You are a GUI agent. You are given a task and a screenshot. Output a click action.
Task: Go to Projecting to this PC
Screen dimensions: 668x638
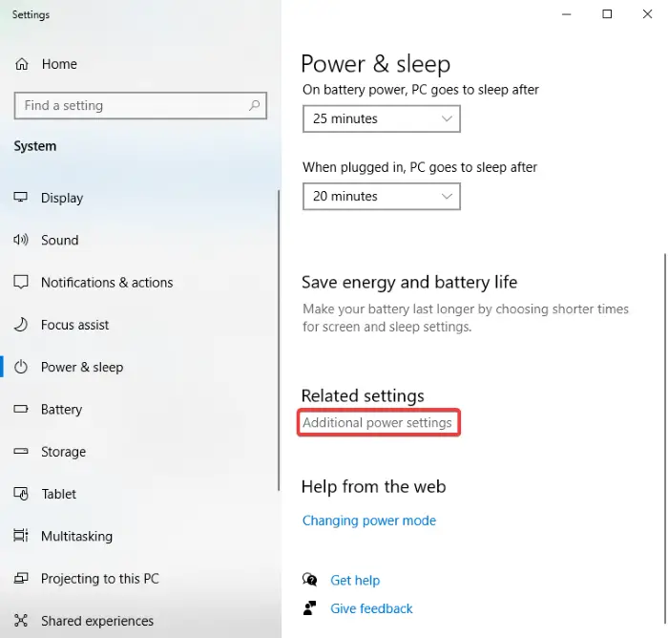click(x=99, y=578)
